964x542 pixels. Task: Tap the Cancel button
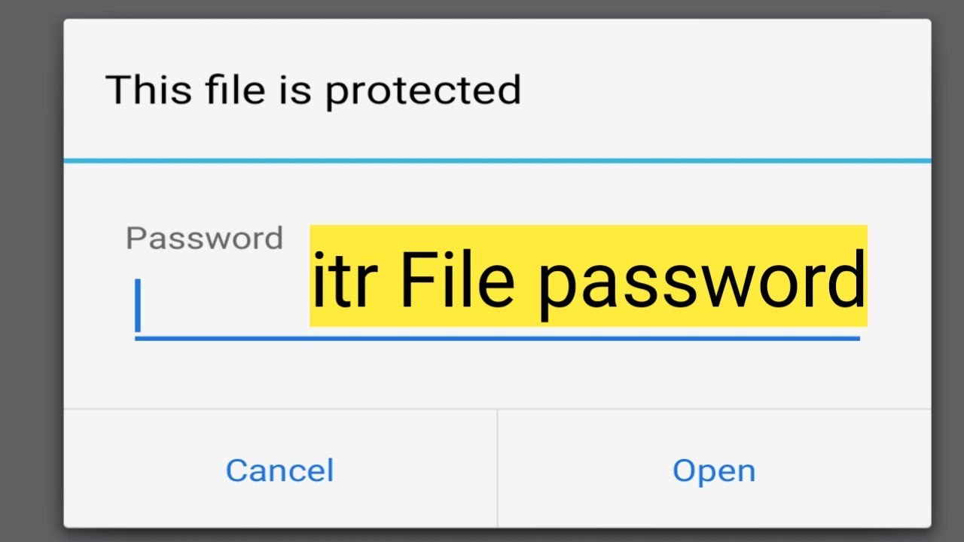[279, 470]
